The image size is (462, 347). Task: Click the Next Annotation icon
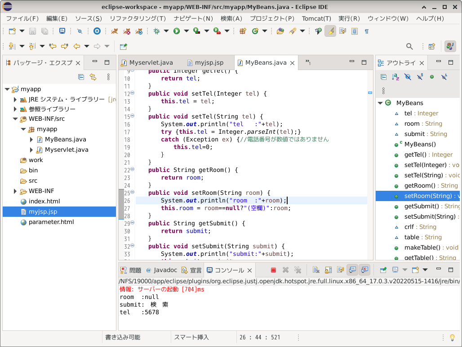point(12,46)
